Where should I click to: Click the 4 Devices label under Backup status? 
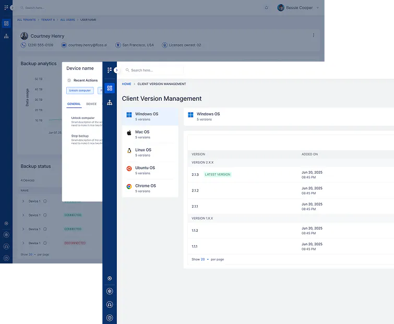pyautogui.click(x=27, y=181)
